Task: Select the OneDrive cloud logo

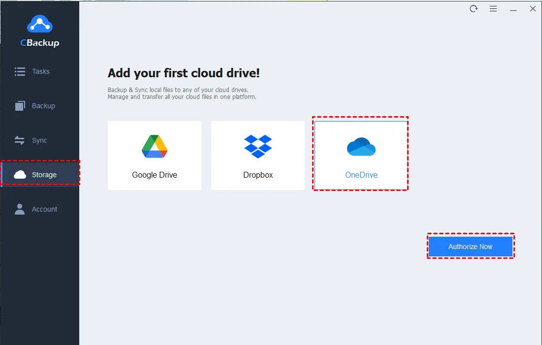Action: pos(361,147)
